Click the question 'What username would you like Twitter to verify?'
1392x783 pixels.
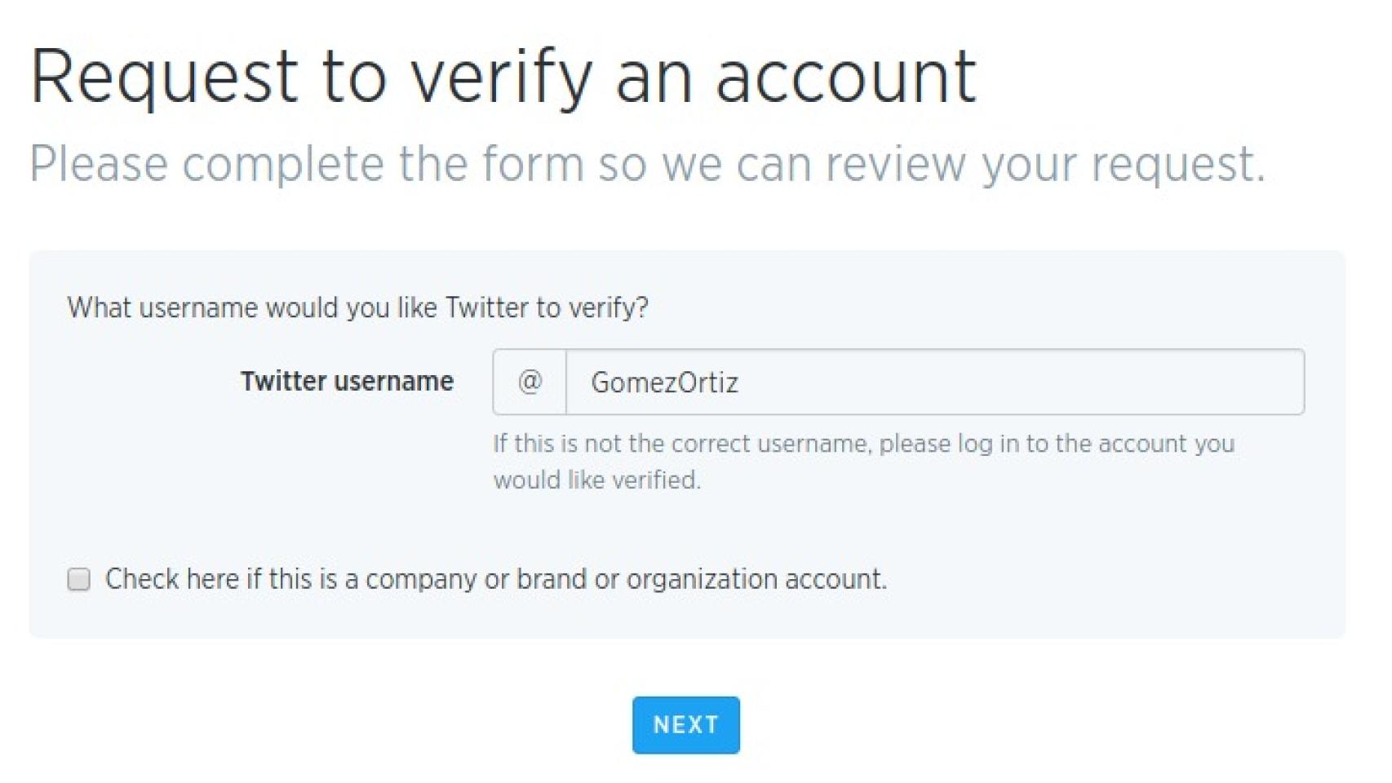357,307
